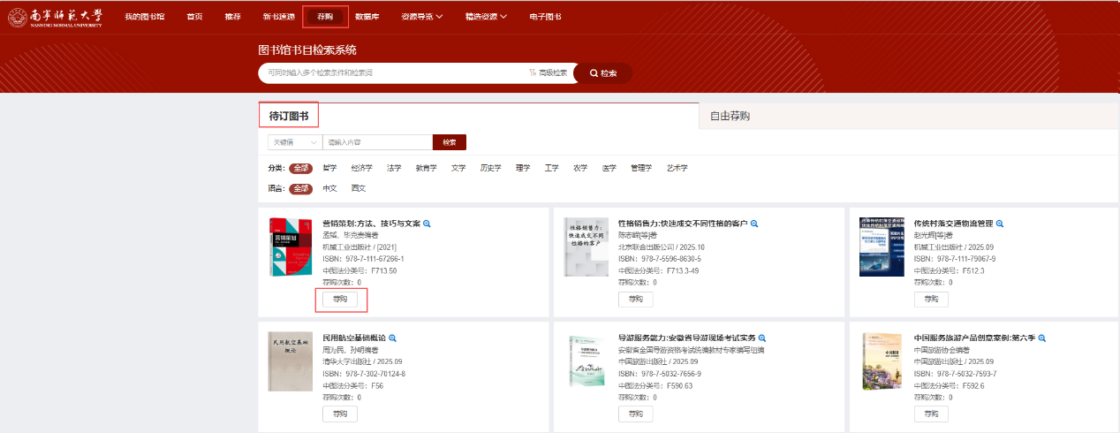Viewport: 1120px width, 433px height.
Task: Click ISBN text 978-7-111-67266-1
Action: 374,259
